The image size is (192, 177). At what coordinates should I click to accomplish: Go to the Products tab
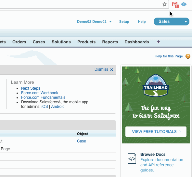click(86, 42)
